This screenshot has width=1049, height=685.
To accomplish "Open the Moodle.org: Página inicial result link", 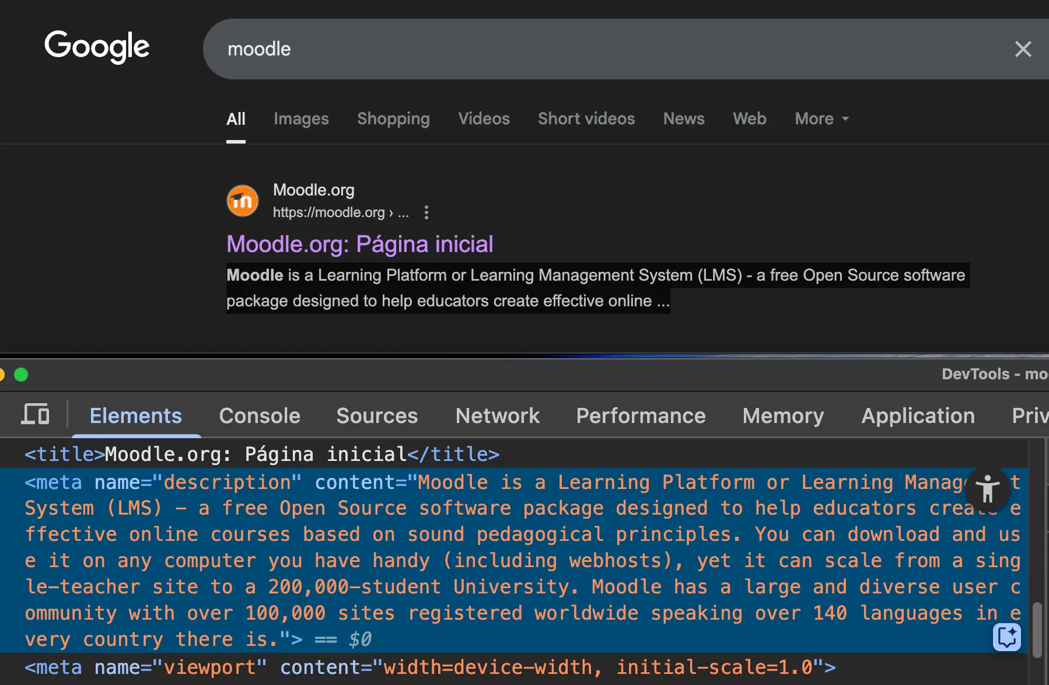I will click(360, 244).
